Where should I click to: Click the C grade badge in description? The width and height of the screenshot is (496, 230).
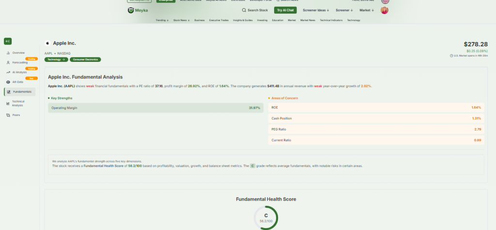(x=252, y=166)
